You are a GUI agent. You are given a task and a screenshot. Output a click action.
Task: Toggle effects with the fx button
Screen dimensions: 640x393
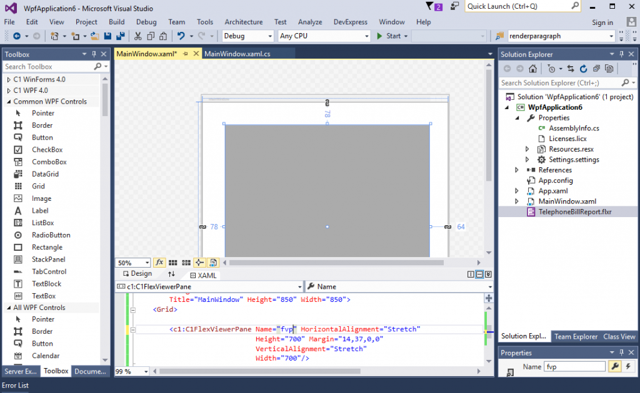click(x=159, y=263)
